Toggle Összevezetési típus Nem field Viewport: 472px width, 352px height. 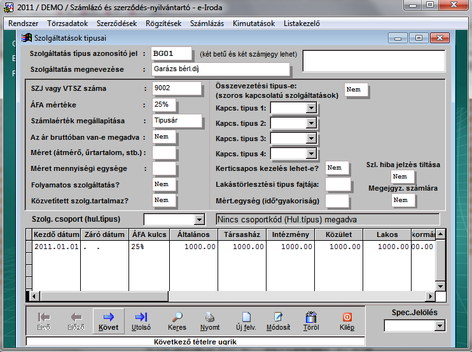pos(356,90)
